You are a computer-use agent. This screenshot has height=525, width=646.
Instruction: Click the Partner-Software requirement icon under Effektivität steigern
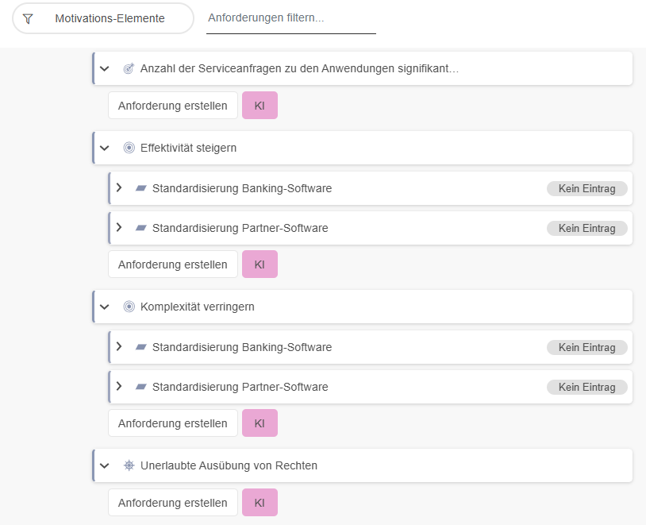click(141, 228)
